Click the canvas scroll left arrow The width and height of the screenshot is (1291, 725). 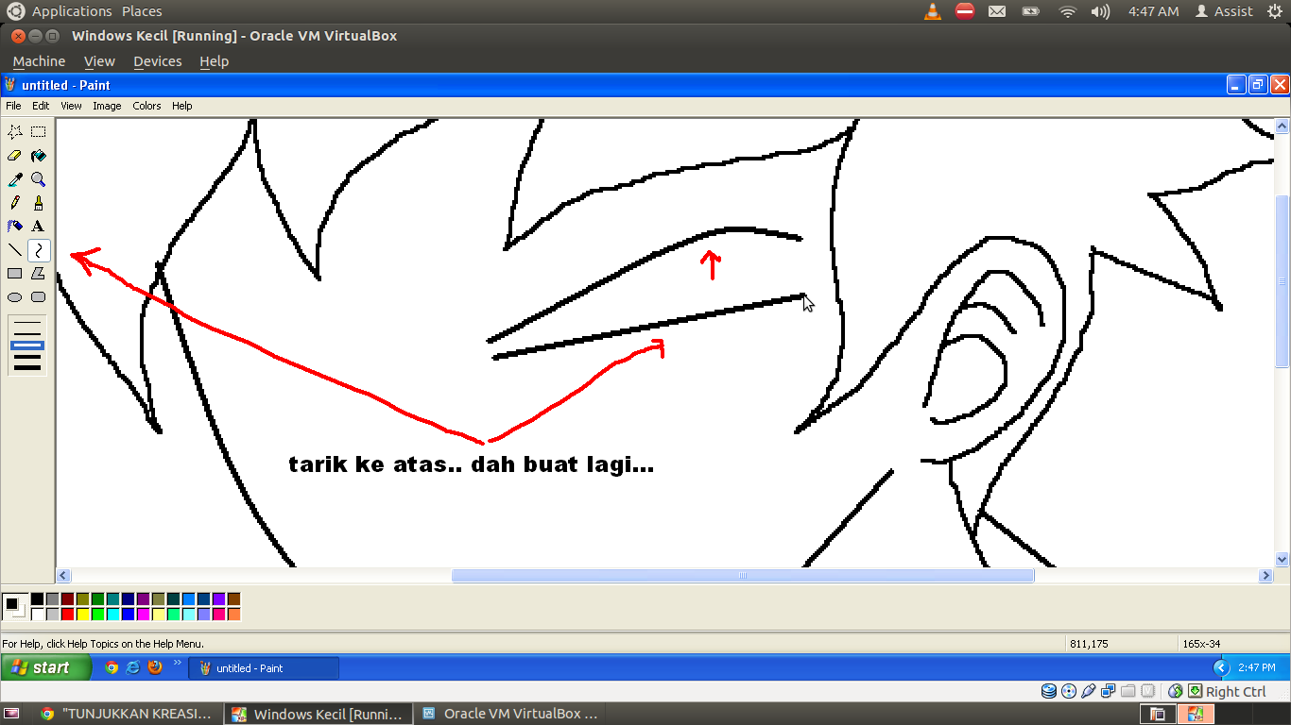click(x=63, y=576)
